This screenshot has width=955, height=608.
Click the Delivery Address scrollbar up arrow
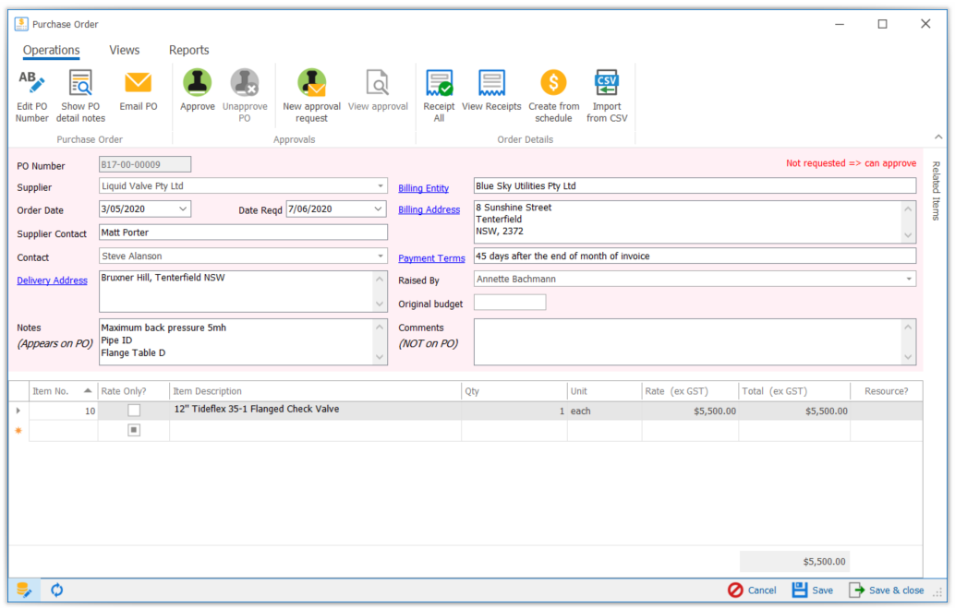pyautogui.click(x=380, y=280)
